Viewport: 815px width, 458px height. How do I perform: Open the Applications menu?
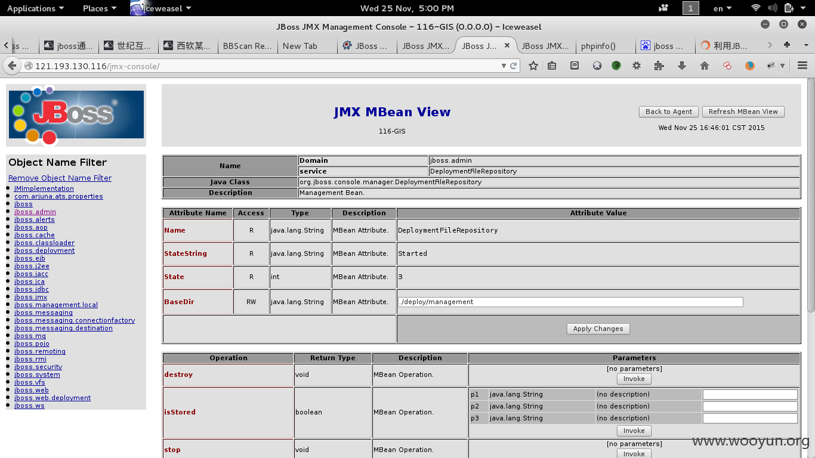35,8
